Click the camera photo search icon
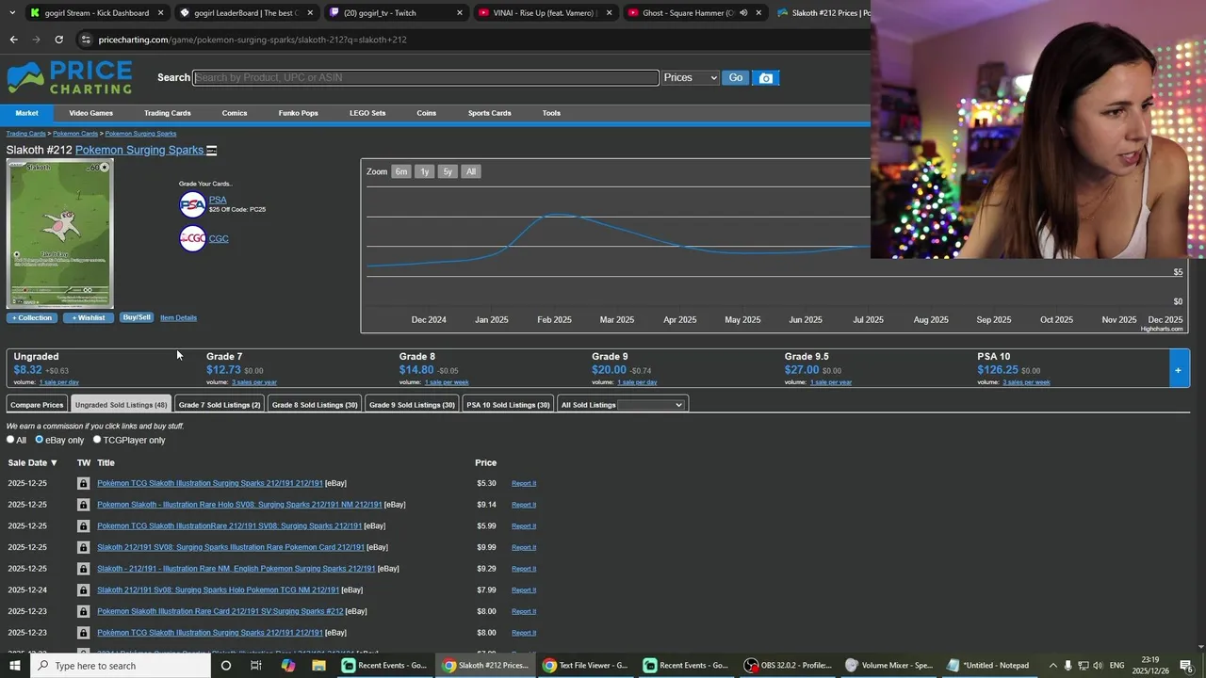 coord(766,78)
